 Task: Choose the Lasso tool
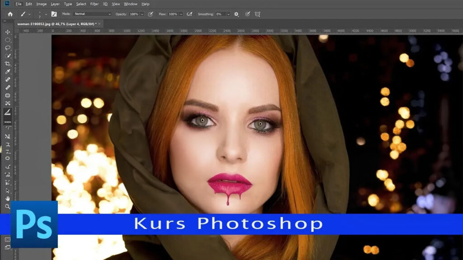tap(8, 48)
